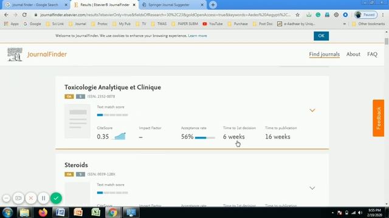389x218 pixels.
Task: Close the Springer Journal Suggester tab
Action: (x=202, y=5)
